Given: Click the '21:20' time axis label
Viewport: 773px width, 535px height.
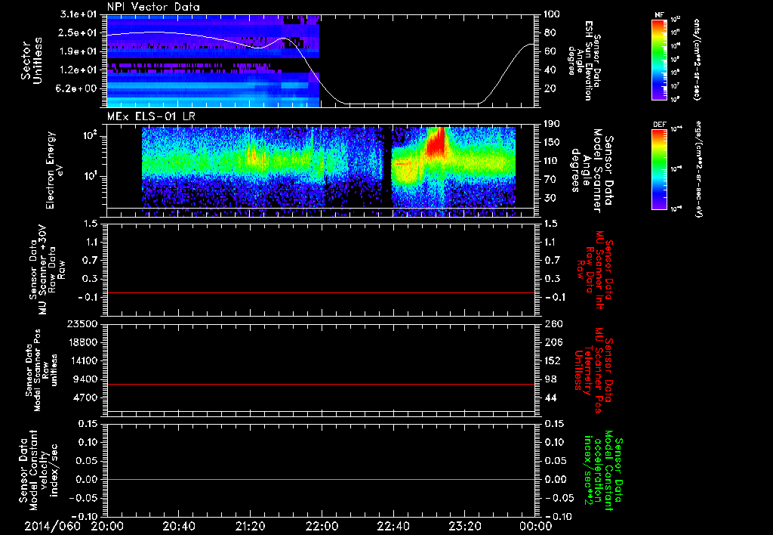Looking at the screenshot, I should pos(251,526).
